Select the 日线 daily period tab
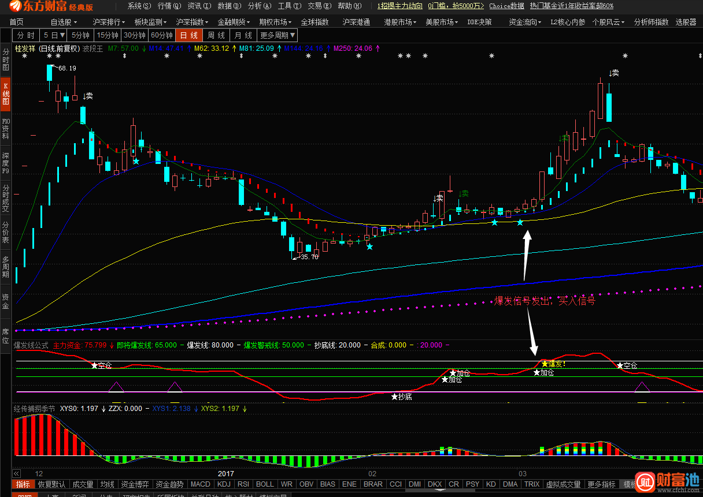The height and width of the screenshot is (497, 703). [189, 35]
